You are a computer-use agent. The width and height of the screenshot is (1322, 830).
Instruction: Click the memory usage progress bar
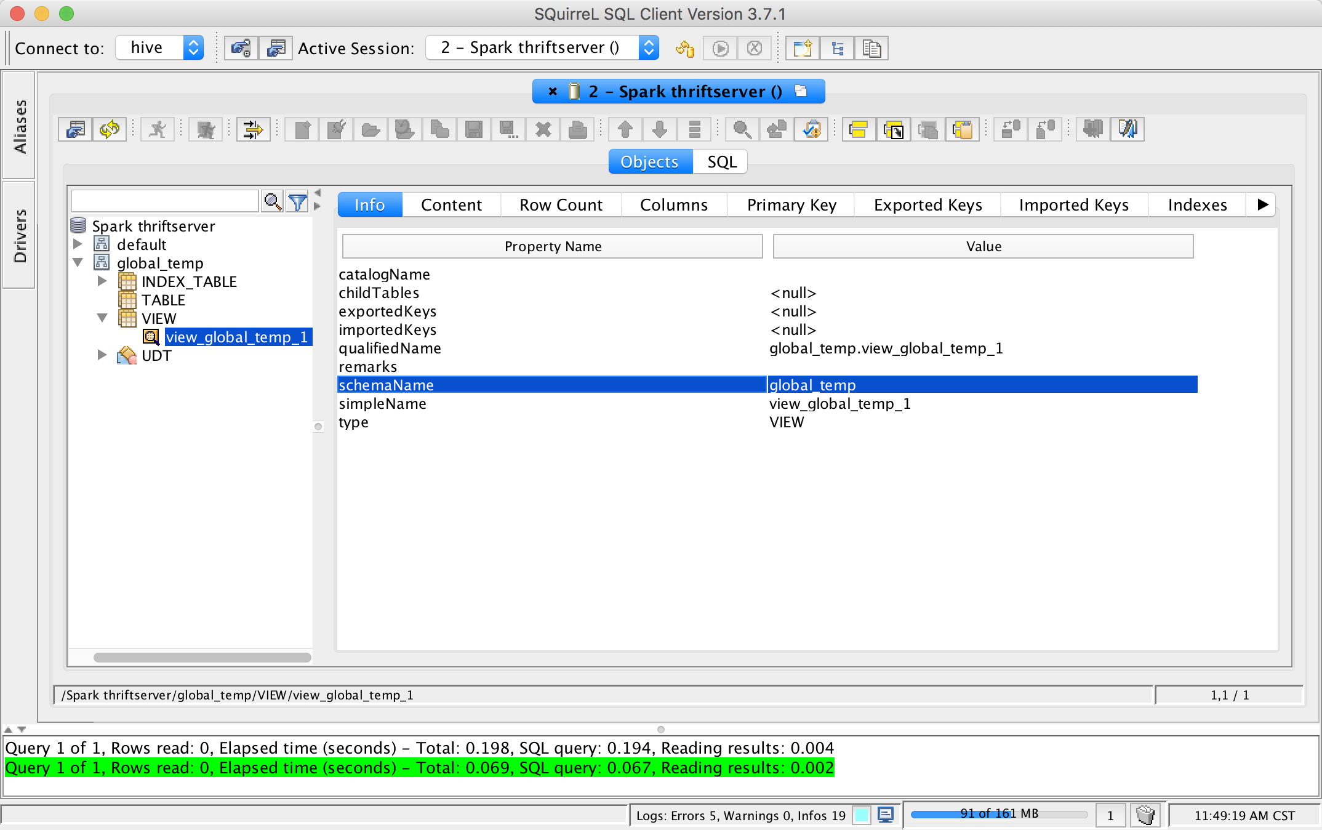click(999, 814)
